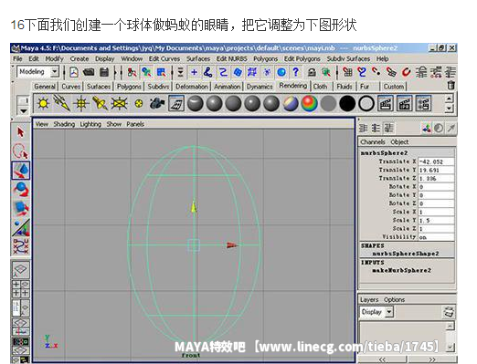Open the question mark help icon
This screenshot has height=364, width=477.
295,72
